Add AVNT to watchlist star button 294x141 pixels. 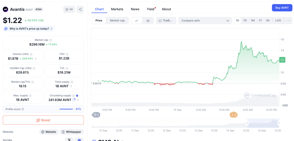69,9
